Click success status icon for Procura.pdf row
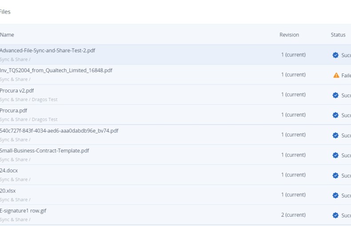The height and width of the screenshot is (226, 351). [x=335, y=115]
